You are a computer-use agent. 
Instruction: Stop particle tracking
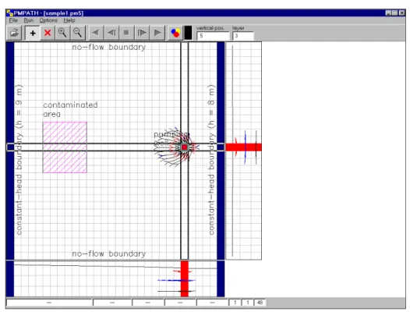(x=126, y=33)
